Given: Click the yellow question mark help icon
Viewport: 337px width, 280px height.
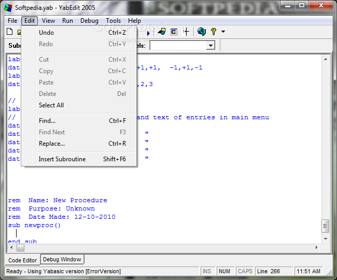Looking at the screenshot, I should [x=214, y=32].
